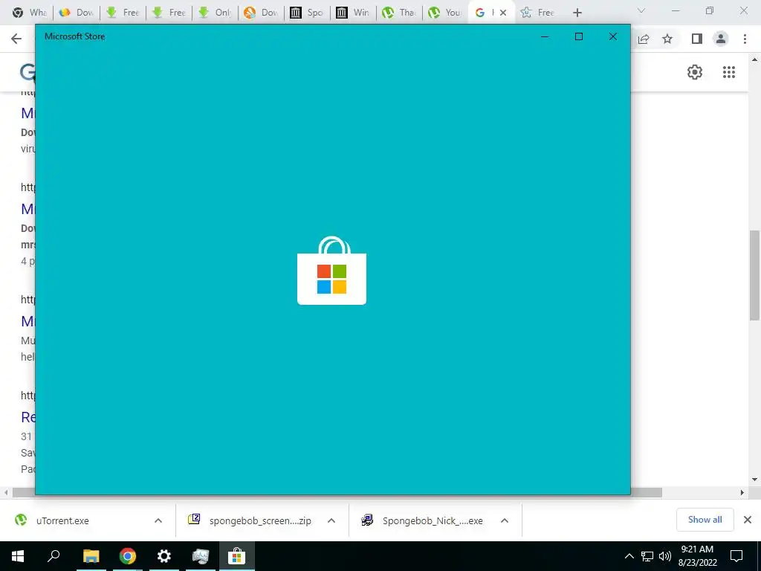Open the clock showing 9:21 AM
The image size is (761, 571).
click(x=697, y=556)
